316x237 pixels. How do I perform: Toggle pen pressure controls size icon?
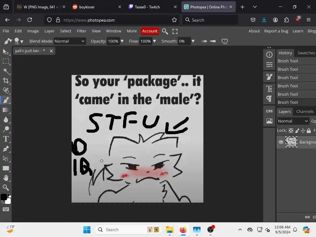tap(213, 41)
